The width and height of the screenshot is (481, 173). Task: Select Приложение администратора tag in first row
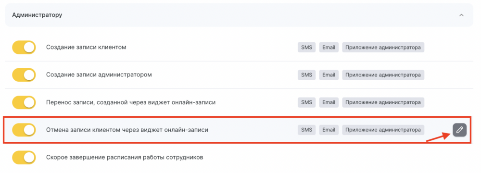tap(383, 48)
